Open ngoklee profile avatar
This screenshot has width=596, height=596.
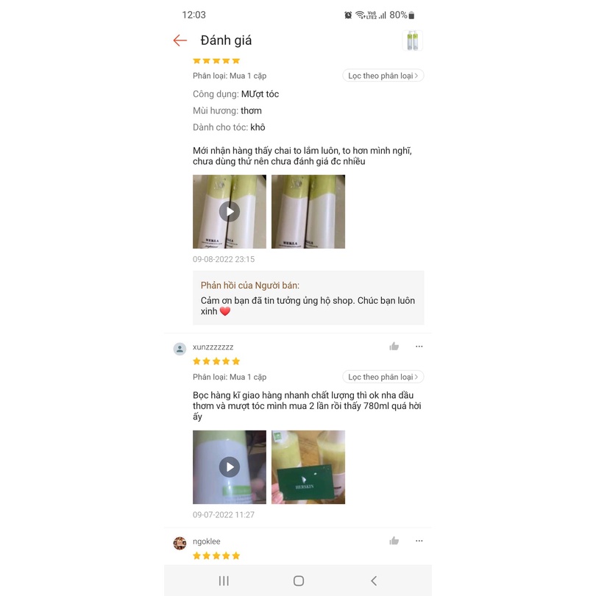click(180, 543)
